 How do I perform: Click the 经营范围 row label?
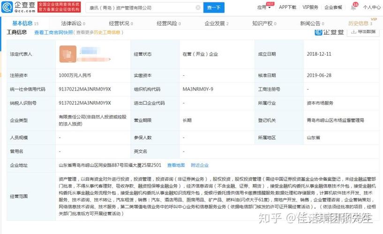point(19,196)
